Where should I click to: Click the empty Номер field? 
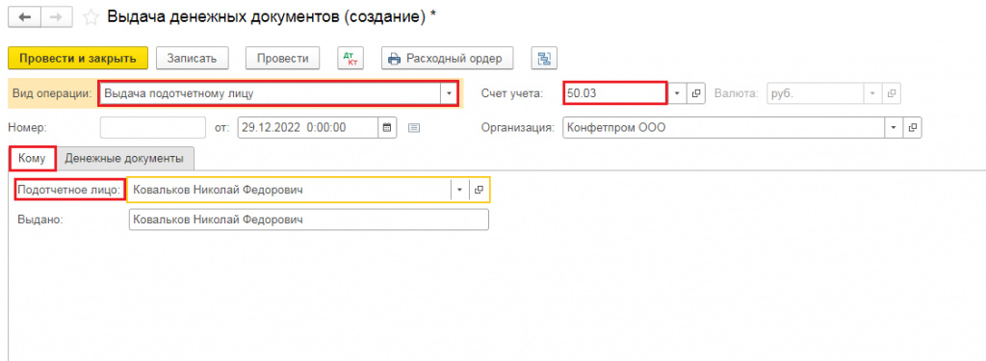tap(153, 127)
